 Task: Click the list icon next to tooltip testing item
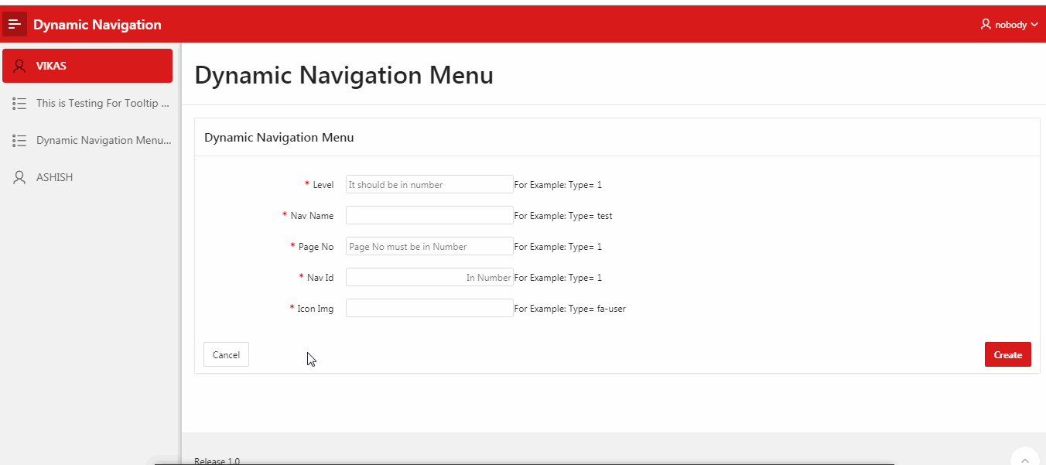19,103
